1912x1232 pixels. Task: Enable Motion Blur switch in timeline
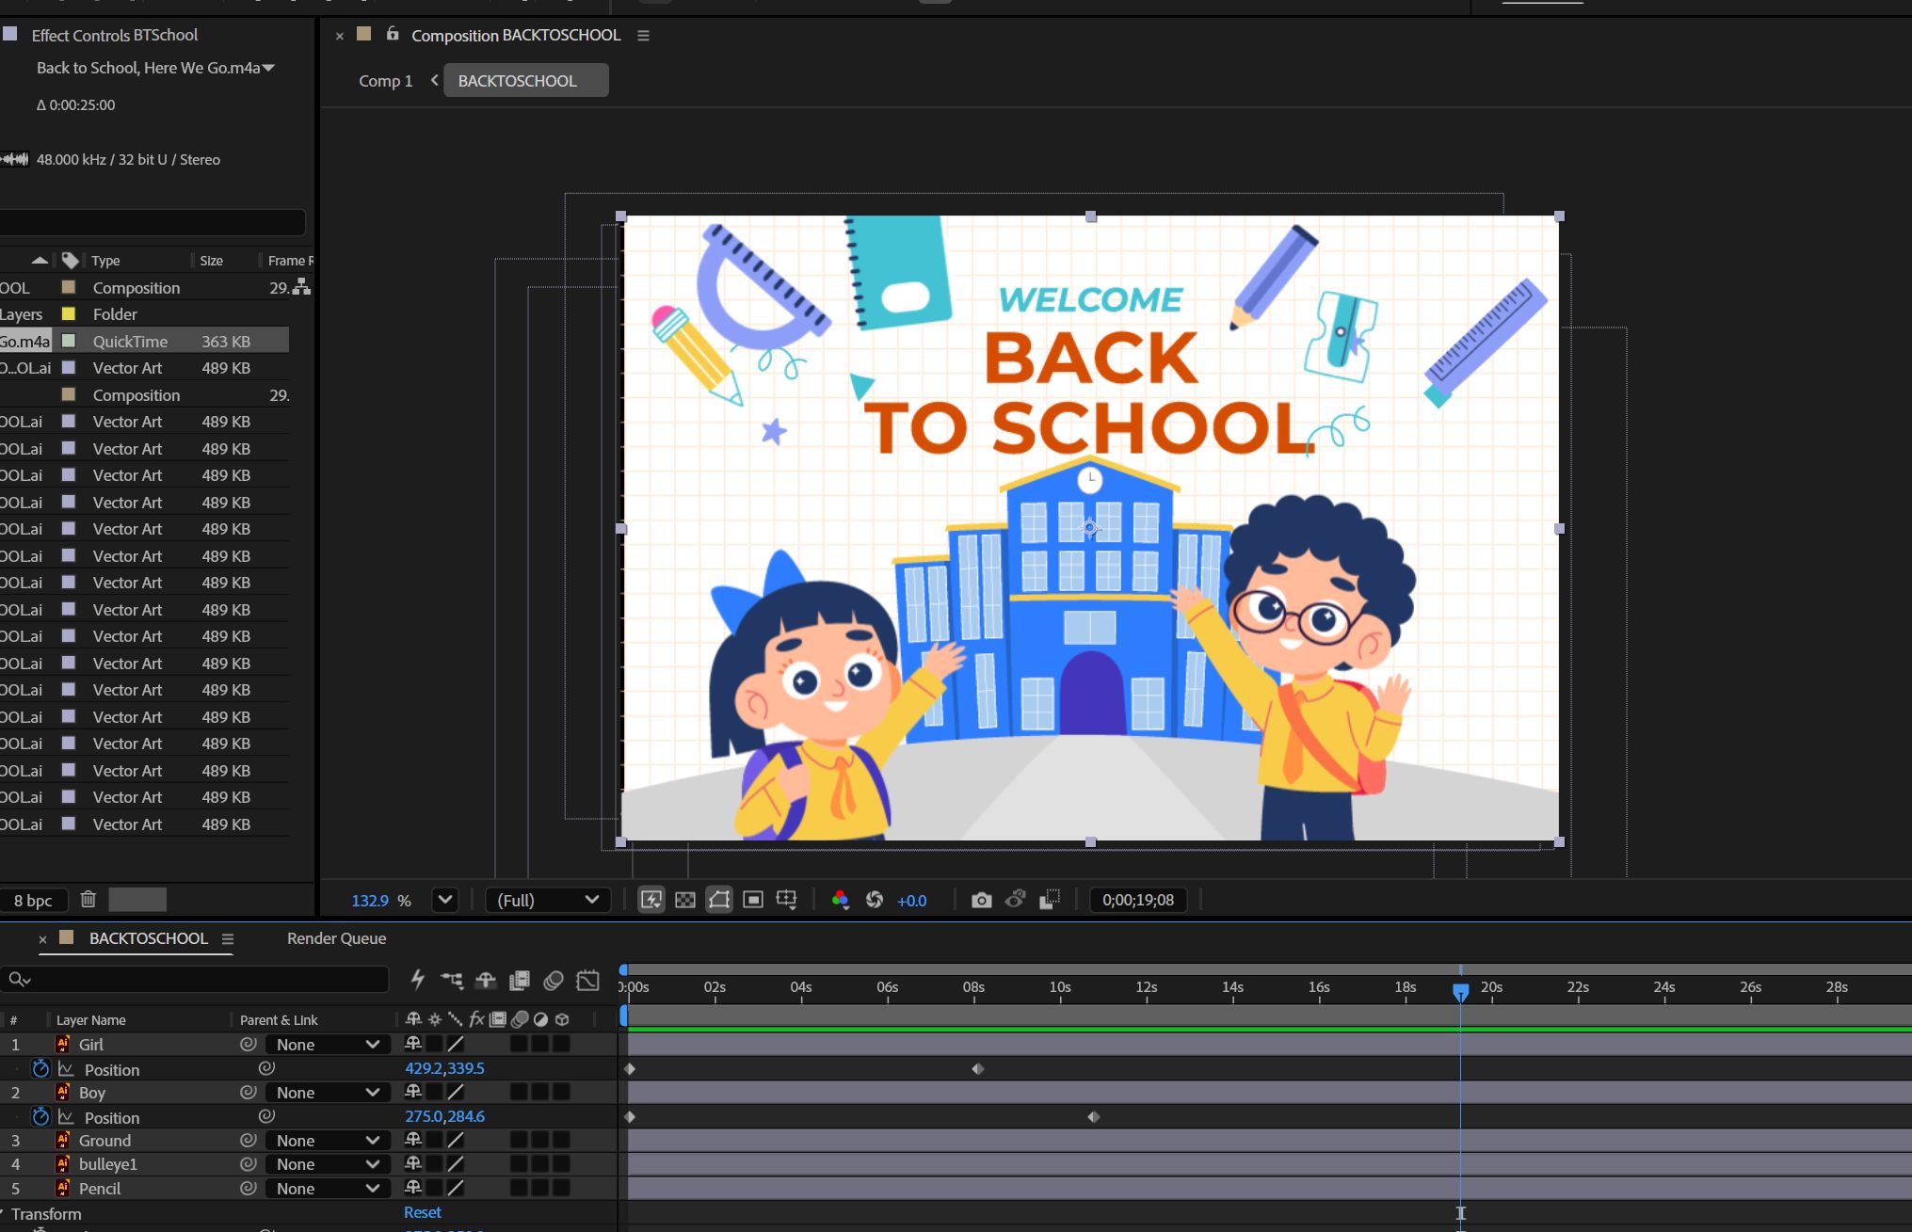click(554, 980)
